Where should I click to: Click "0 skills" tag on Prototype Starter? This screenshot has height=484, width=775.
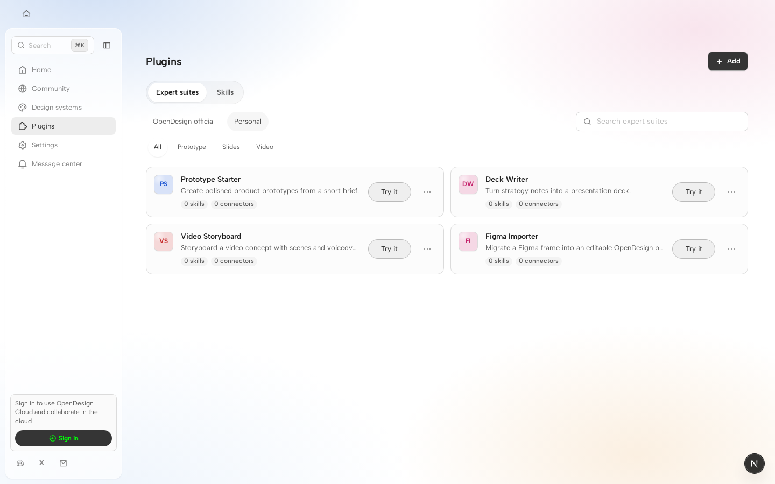(194, 204)
